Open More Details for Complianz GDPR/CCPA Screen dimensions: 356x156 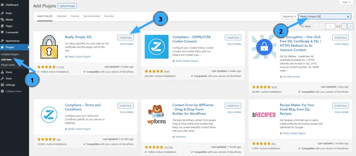[234, 44]
